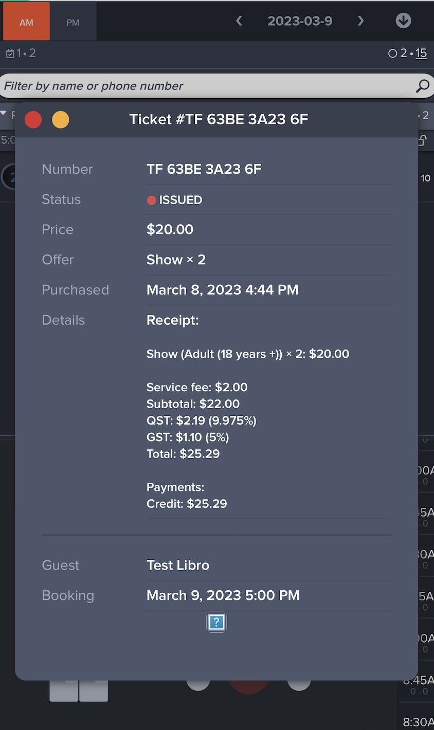Switch to the AM tab
The height and width of the screenshot is (730, 434).
[x=26, y=22]
